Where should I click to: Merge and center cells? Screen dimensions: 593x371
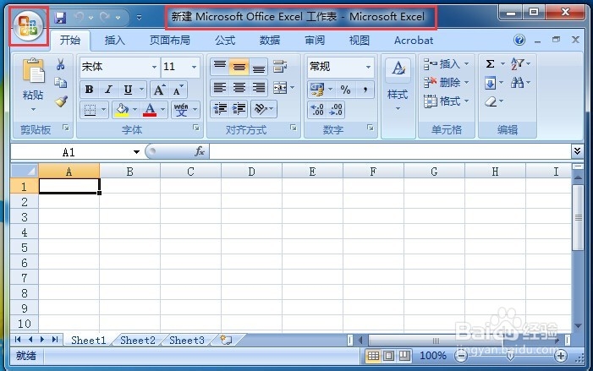[281, 88]
